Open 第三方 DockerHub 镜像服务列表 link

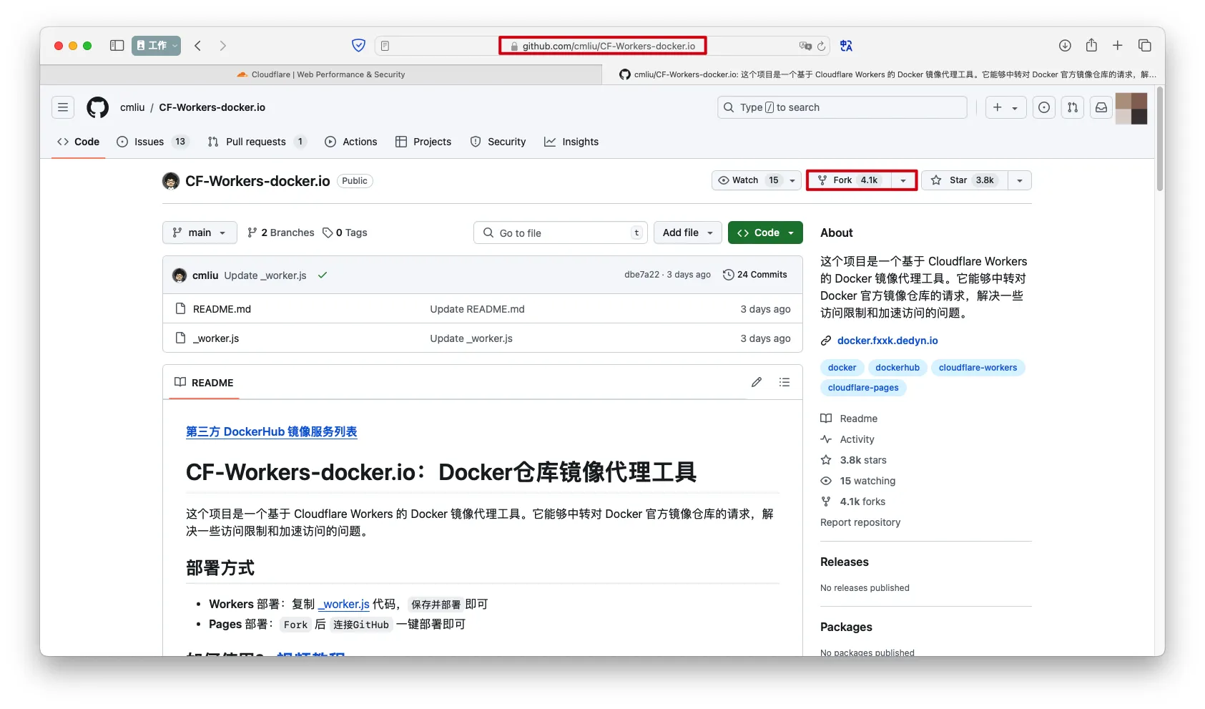(x=272, y=431)
